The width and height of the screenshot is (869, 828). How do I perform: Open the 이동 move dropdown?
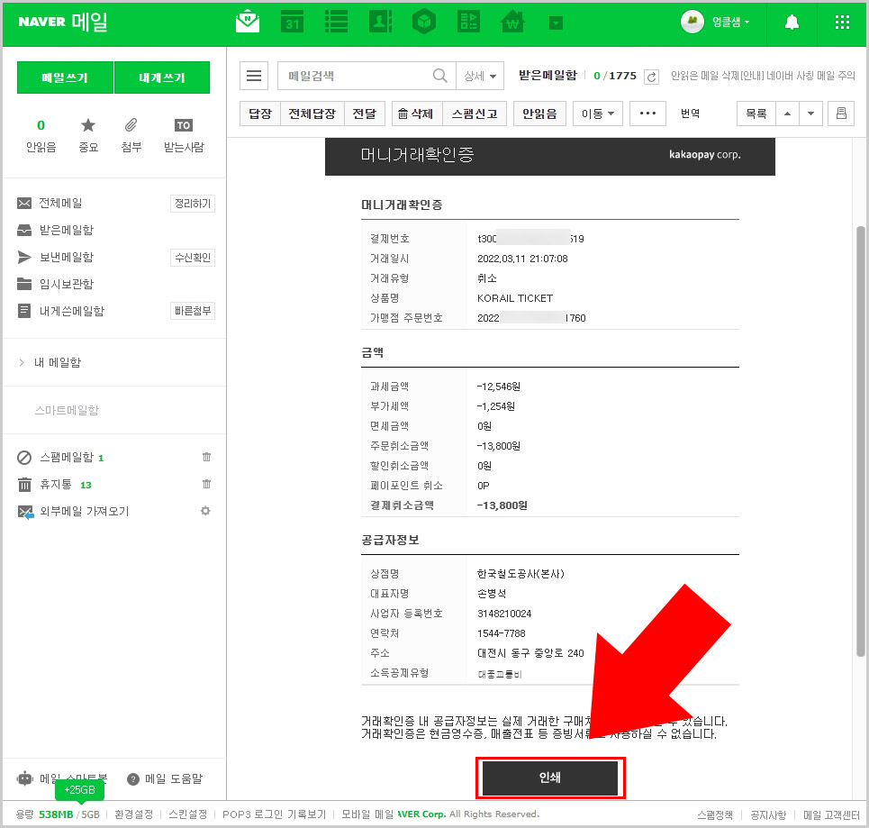point(597,113)
